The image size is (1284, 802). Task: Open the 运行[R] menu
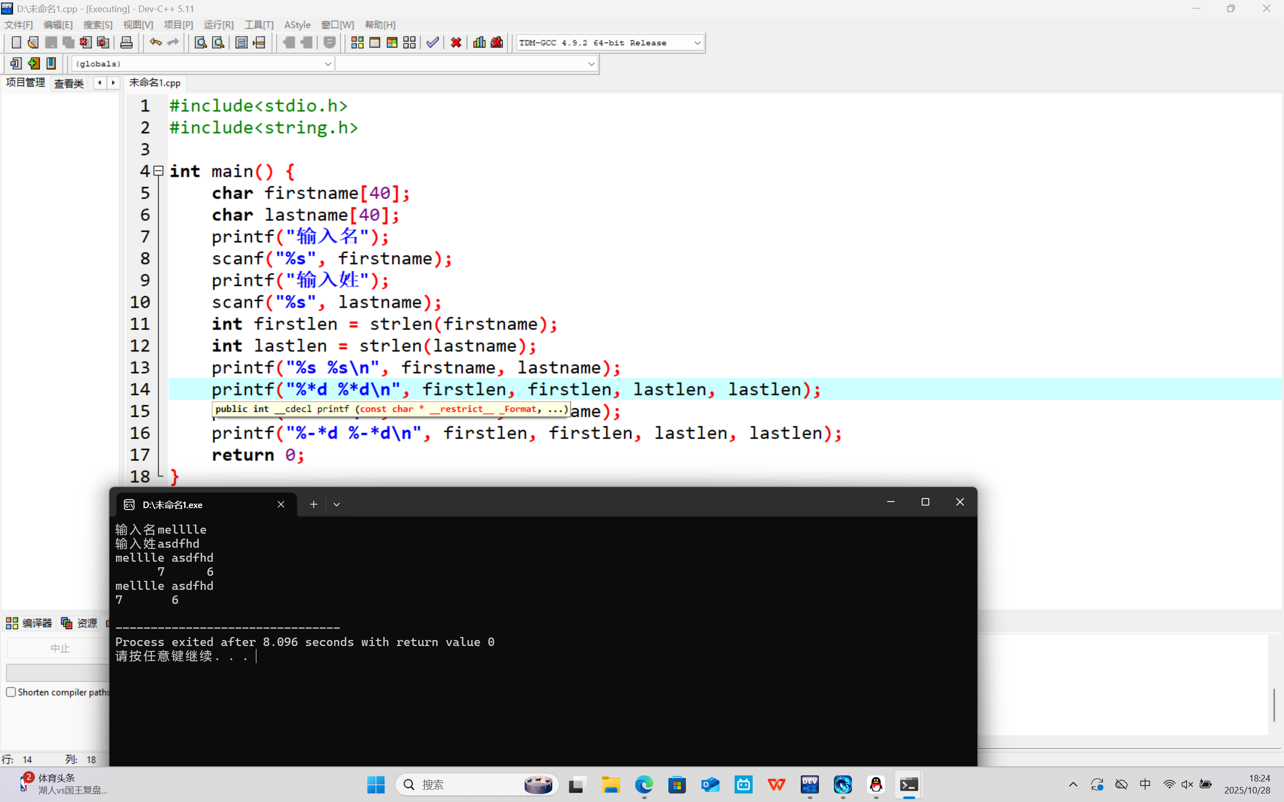pos(218,25)
